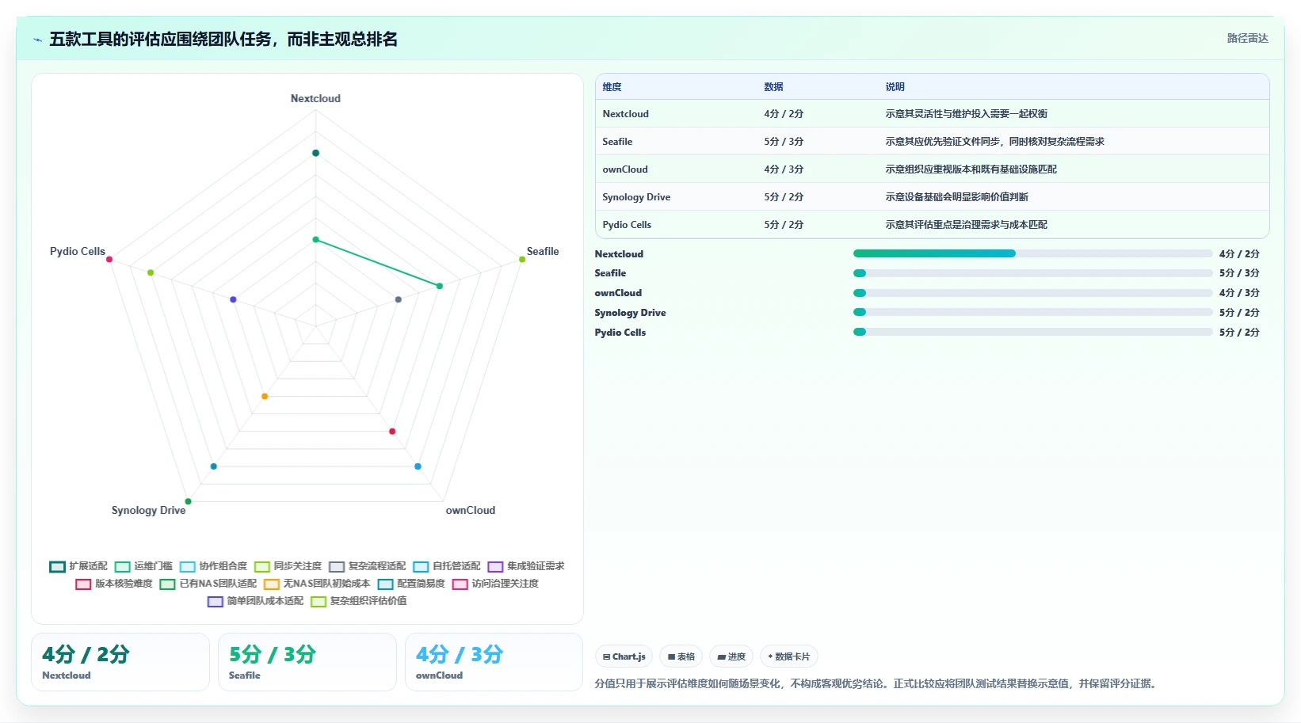The height and width of the screenshot is (723, 1301).
Task: Toggle the 集成验证需求 legend entry
Action: (526, 566)
